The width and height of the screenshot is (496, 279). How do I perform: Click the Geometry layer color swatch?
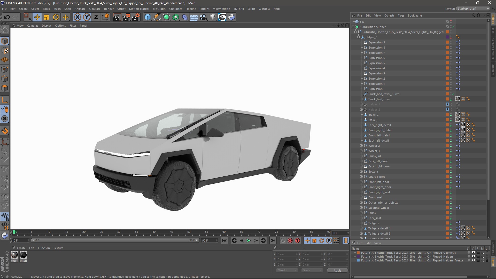click(358, 253)
